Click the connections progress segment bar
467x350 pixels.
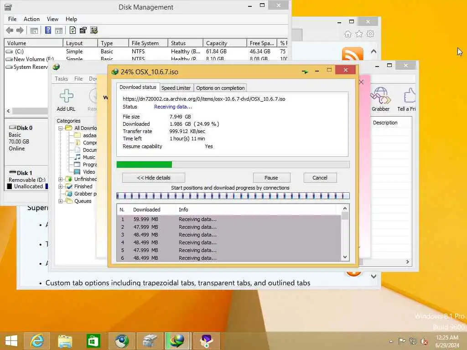click(x=233, y=196)
